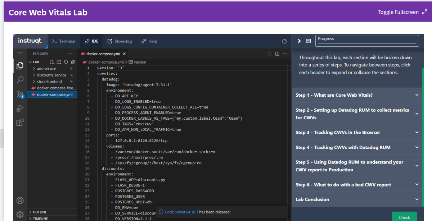Viewport: 432px width, 221px height.
Task: Expand the Lab Conclusion section
Action: click(357, 199)
